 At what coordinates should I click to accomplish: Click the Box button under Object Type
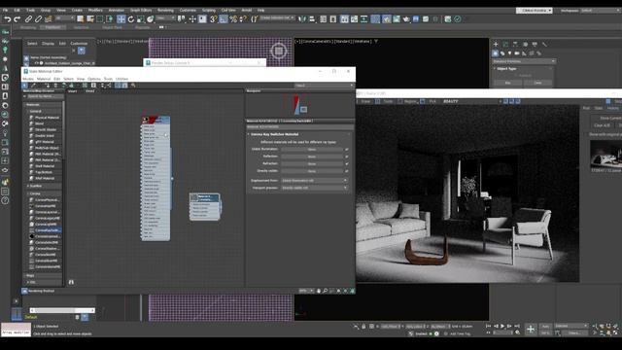click(507, 83)
